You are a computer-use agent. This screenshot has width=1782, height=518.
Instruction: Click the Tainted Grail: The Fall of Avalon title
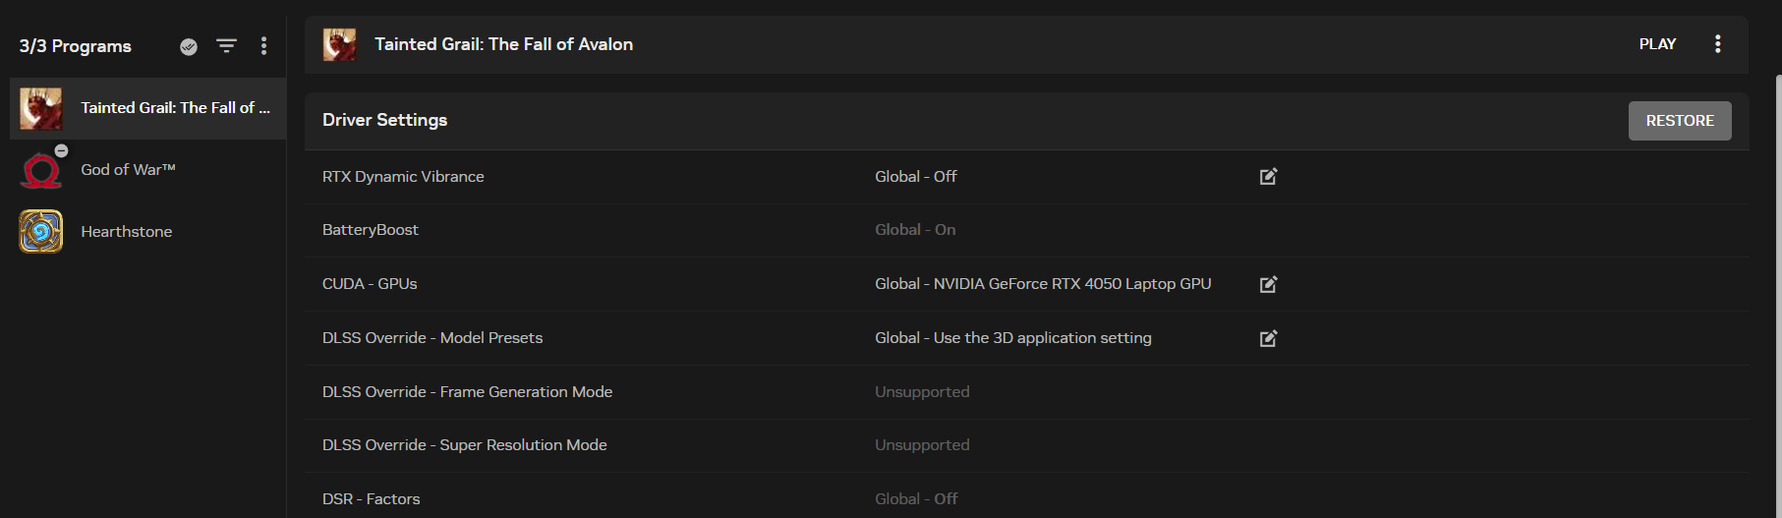pyautogui.click(x=503, y=44)
